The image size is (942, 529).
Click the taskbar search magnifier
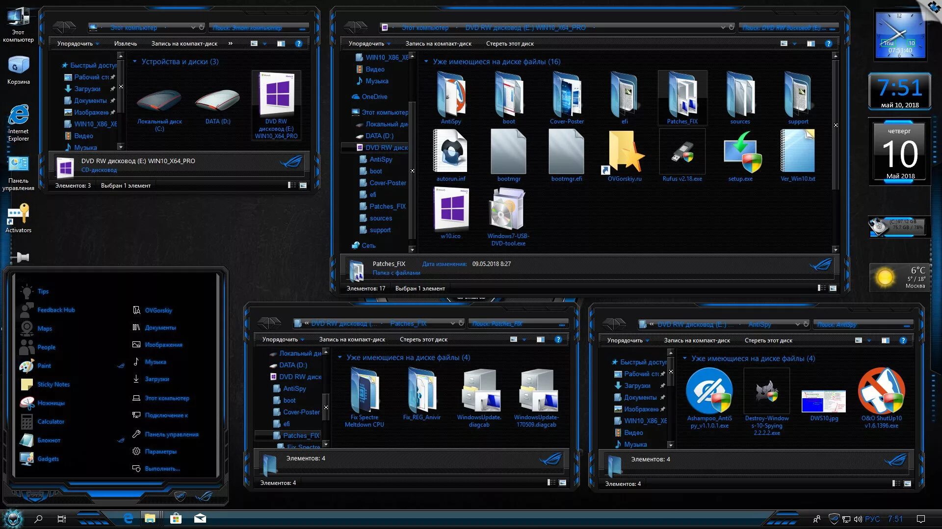[38, 519]
